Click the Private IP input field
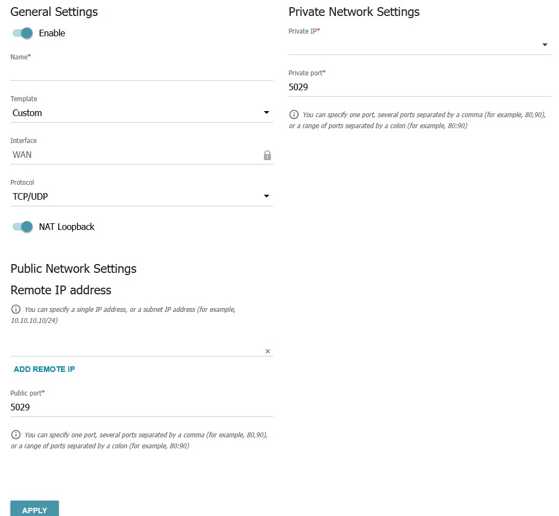This screenshot has width=559, height=516. click(x=412, y=45)
